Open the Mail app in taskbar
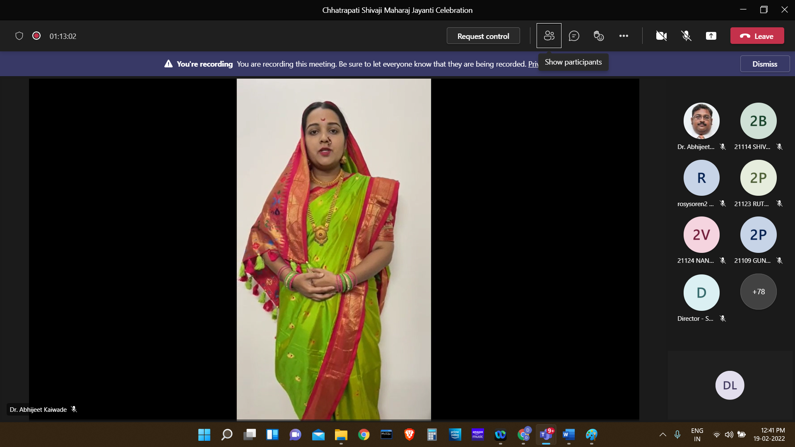795x447 pixels. (x=318, y=435)
